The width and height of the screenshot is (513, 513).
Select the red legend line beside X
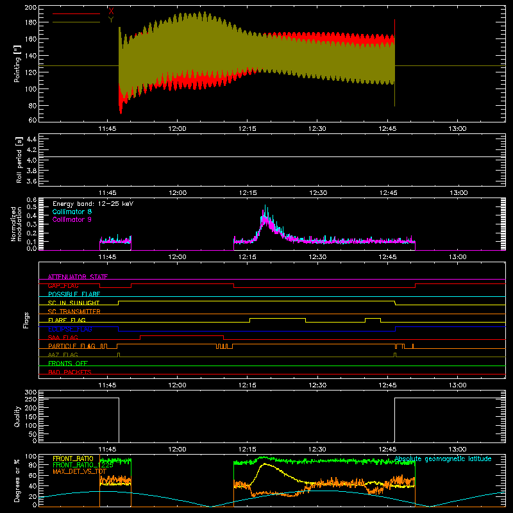click(x=76, y=13)
